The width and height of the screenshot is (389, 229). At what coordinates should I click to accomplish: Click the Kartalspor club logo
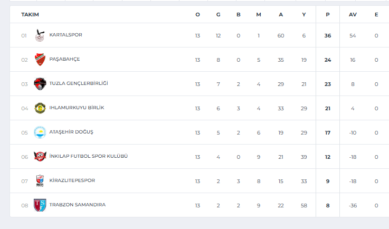tap(40, 35)
